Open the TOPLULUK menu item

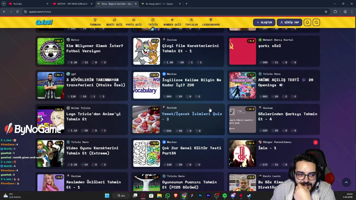pyautogui.click(x=192, y=22)
